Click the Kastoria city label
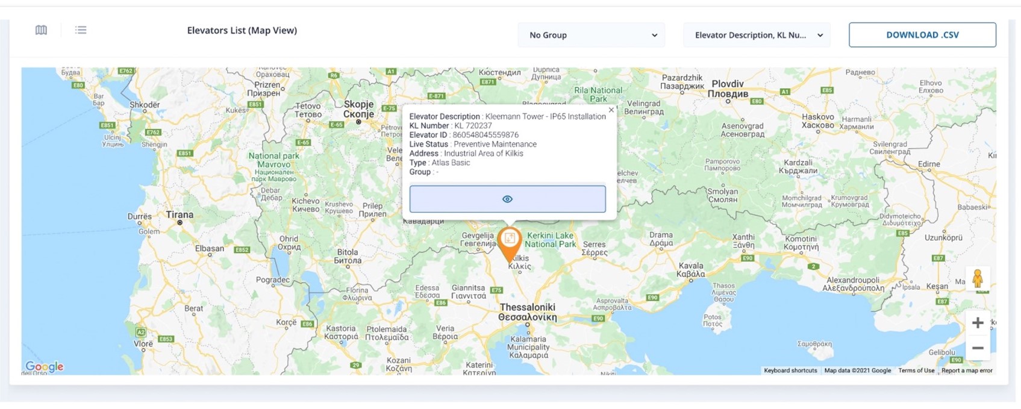Viewport: 1021px width, 409px height. click(341, 333)
